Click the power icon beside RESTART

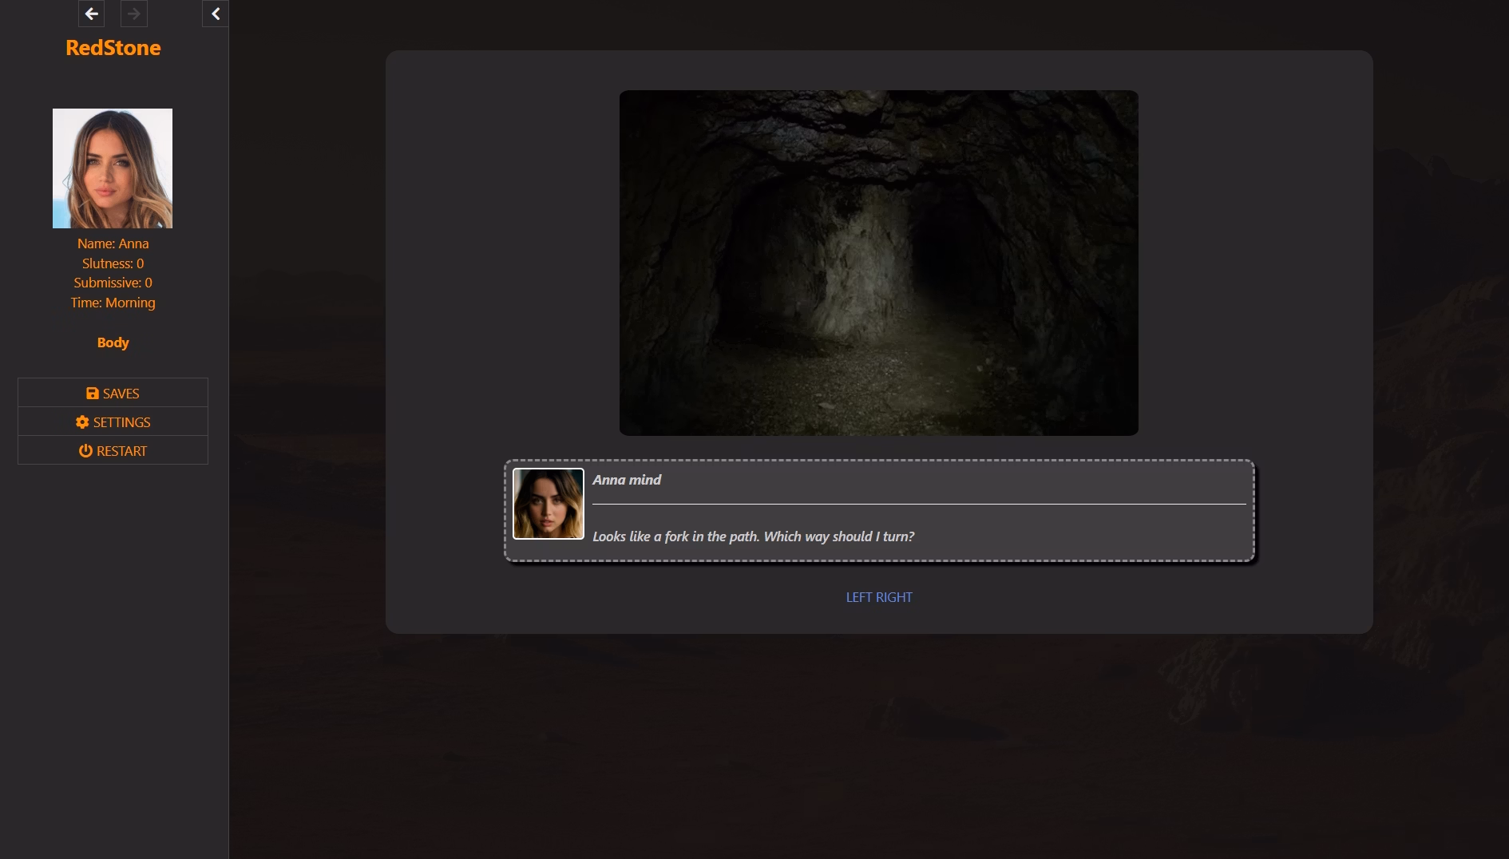85,450
